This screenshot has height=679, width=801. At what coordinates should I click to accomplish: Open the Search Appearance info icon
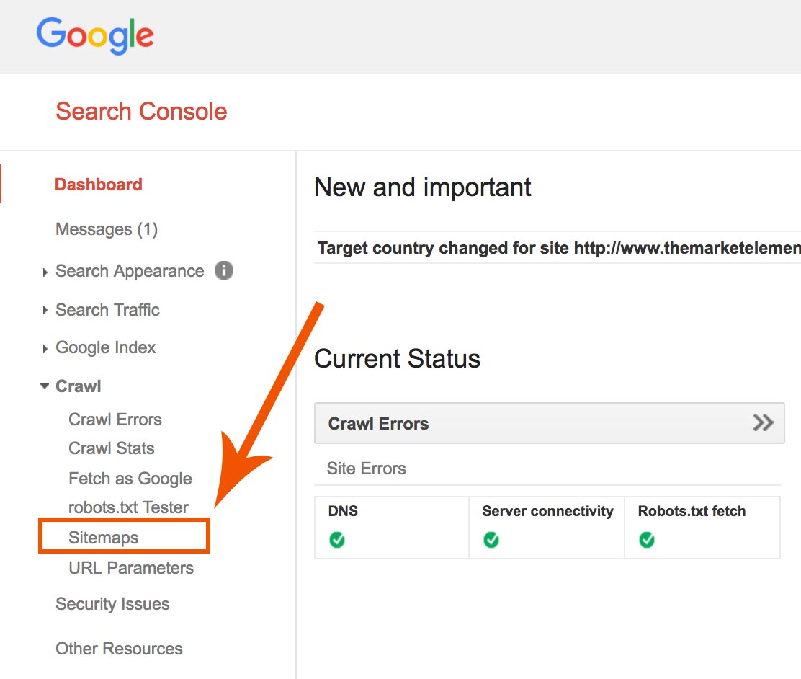[224, 270]
